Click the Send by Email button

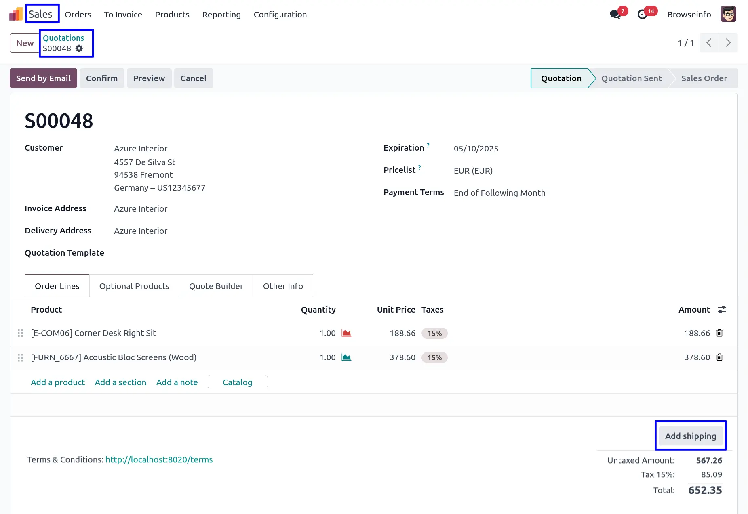(43, 78)
